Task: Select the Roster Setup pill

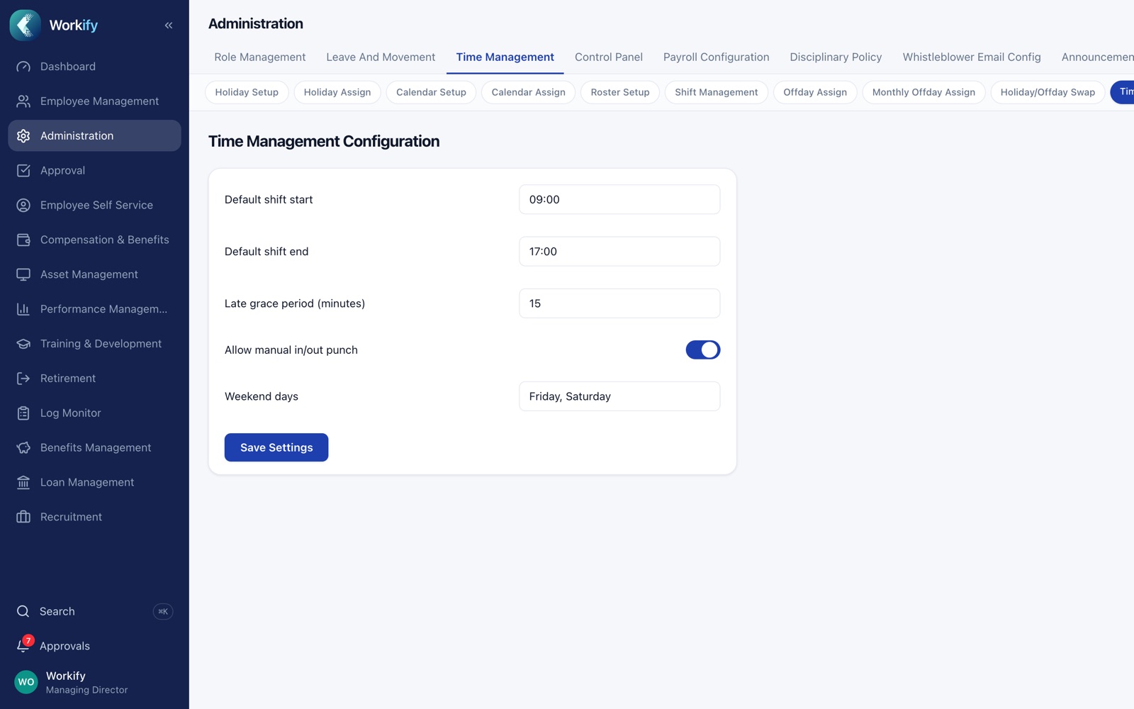Action: pos(620,92)
